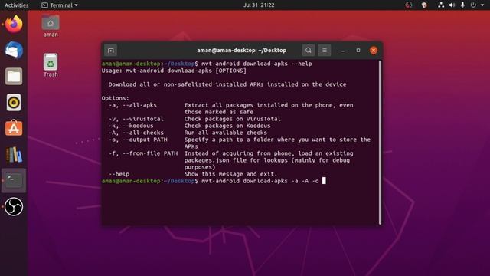Open the books library dock icon
Image resolution: width=490 pixels, height=276 pixels.
14,155
